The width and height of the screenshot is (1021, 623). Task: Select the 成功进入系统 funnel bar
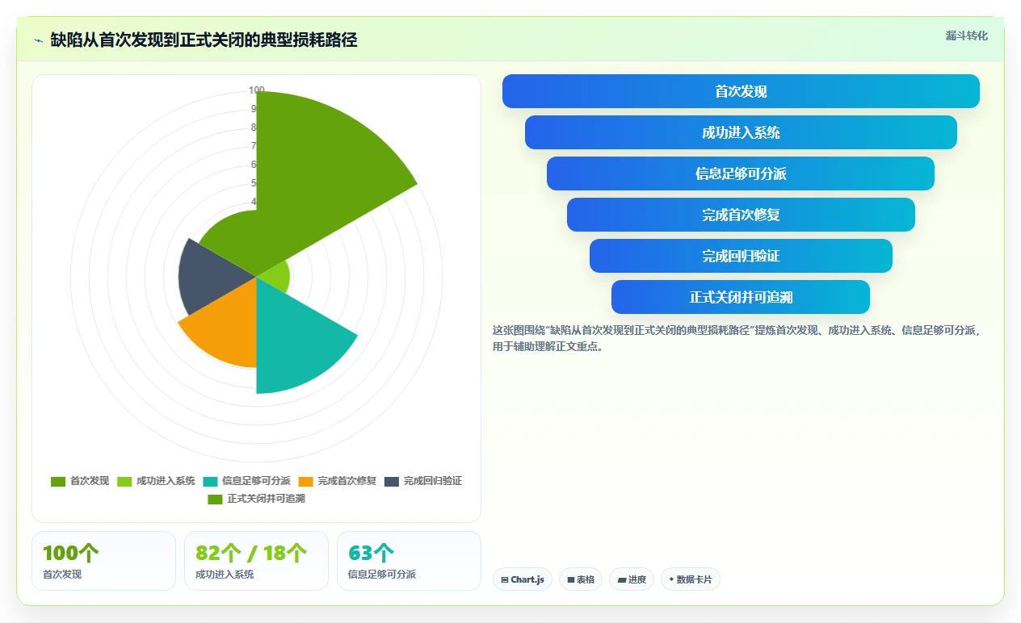[741, 132]
